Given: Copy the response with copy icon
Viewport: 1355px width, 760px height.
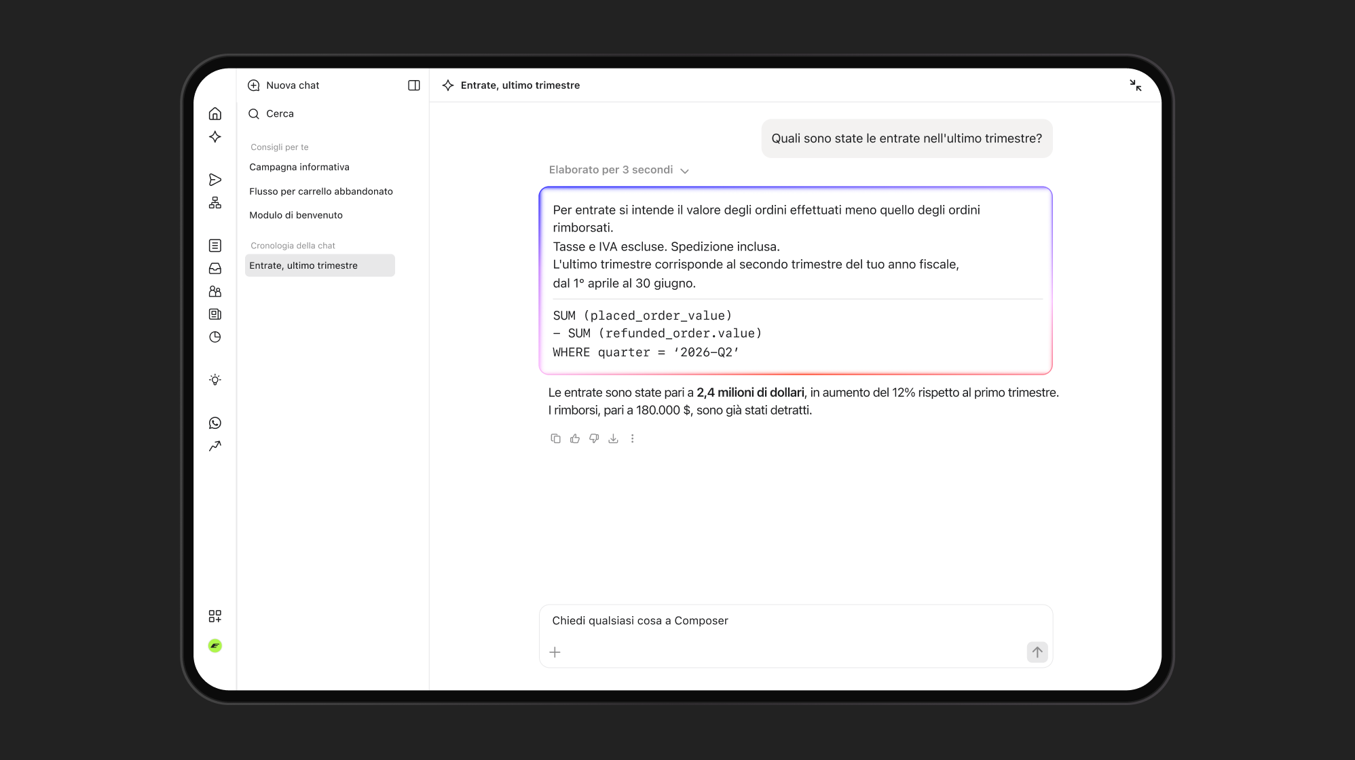Looking at the screenshot, I should [x=556, y=439].
